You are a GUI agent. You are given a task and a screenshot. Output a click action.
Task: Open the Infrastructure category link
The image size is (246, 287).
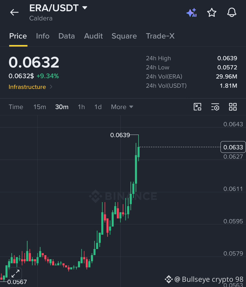pos(27,87)
